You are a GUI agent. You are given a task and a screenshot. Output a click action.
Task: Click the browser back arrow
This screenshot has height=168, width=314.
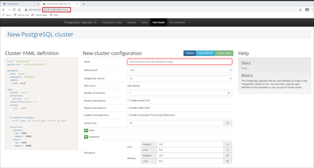coord(4,10)
